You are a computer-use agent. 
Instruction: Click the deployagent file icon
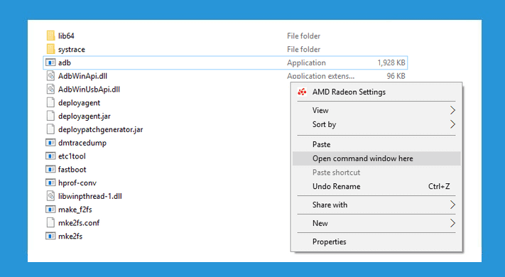click(50, 103)
